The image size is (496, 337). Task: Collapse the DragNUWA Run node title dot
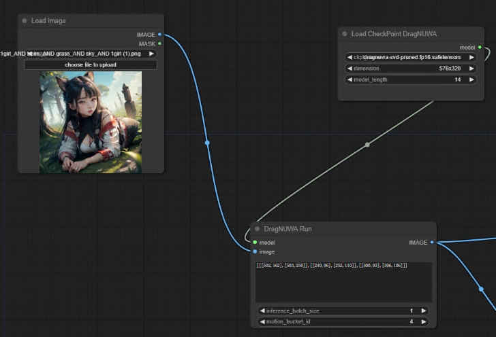coord(257,229)
